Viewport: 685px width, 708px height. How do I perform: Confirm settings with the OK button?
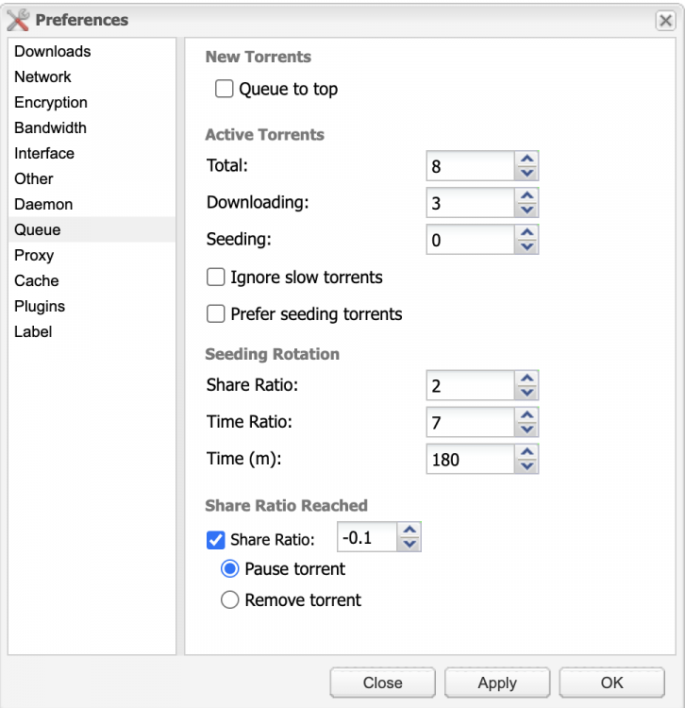coord(612,683)
